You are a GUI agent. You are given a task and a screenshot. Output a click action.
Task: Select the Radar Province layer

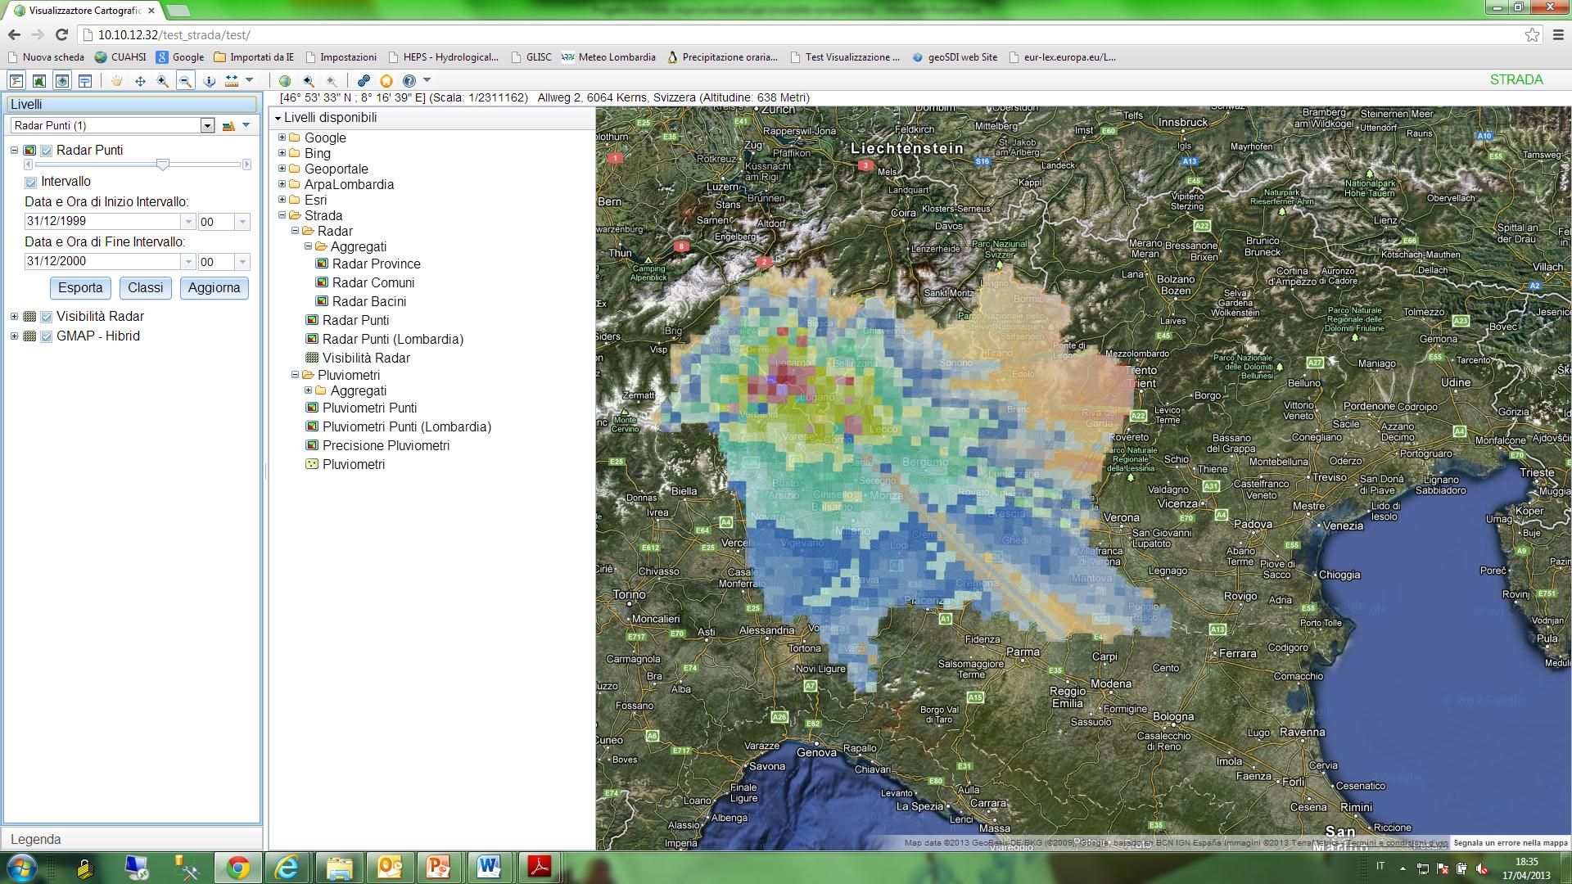coord(376,264)
